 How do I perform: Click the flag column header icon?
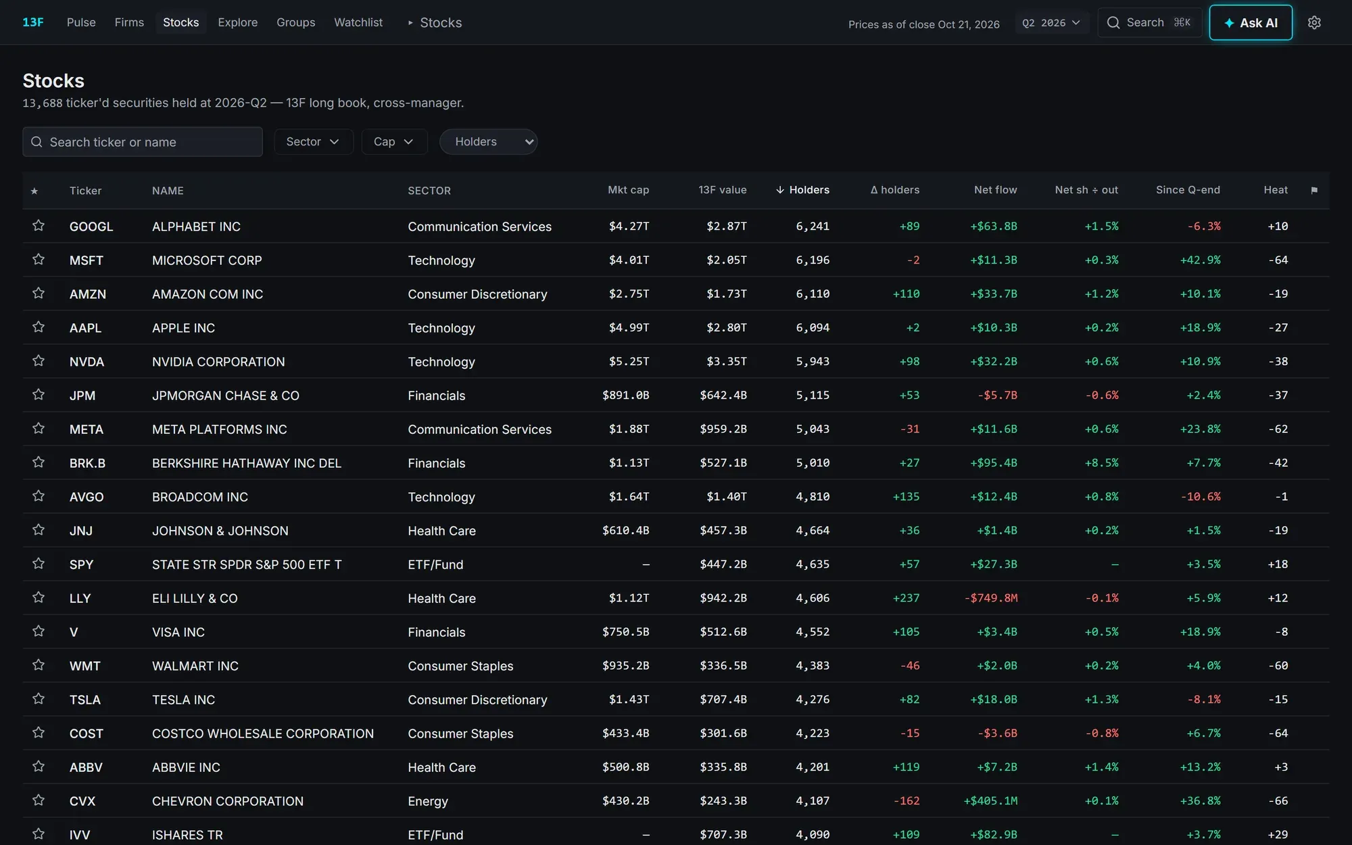(1314, 190)
